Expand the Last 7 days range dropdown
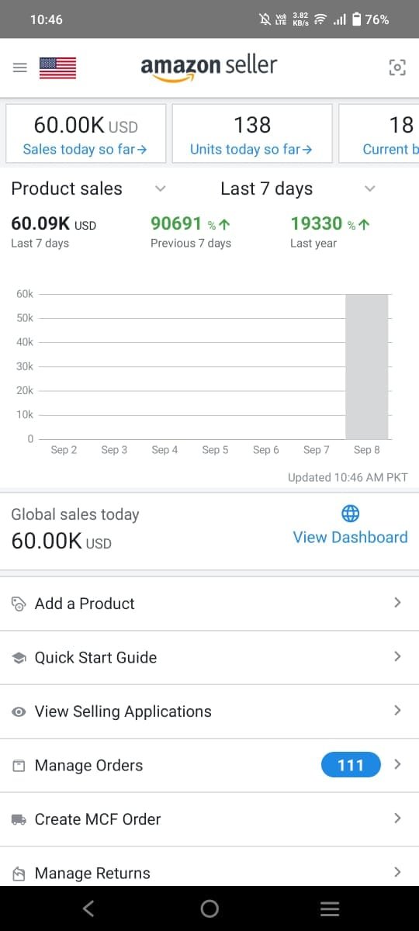 [370, 189]
